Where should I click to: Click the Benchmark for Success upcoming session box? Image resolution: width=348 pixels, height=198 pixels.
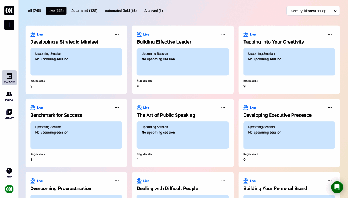pyautogui.click(x=76, y=135)
